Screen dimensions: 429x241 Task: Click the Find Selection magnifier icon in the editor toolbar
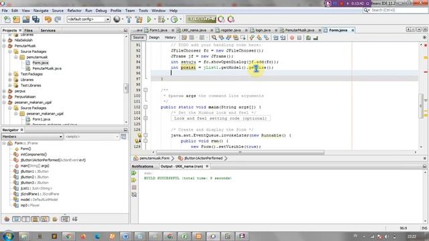click(x=214, y=37)
